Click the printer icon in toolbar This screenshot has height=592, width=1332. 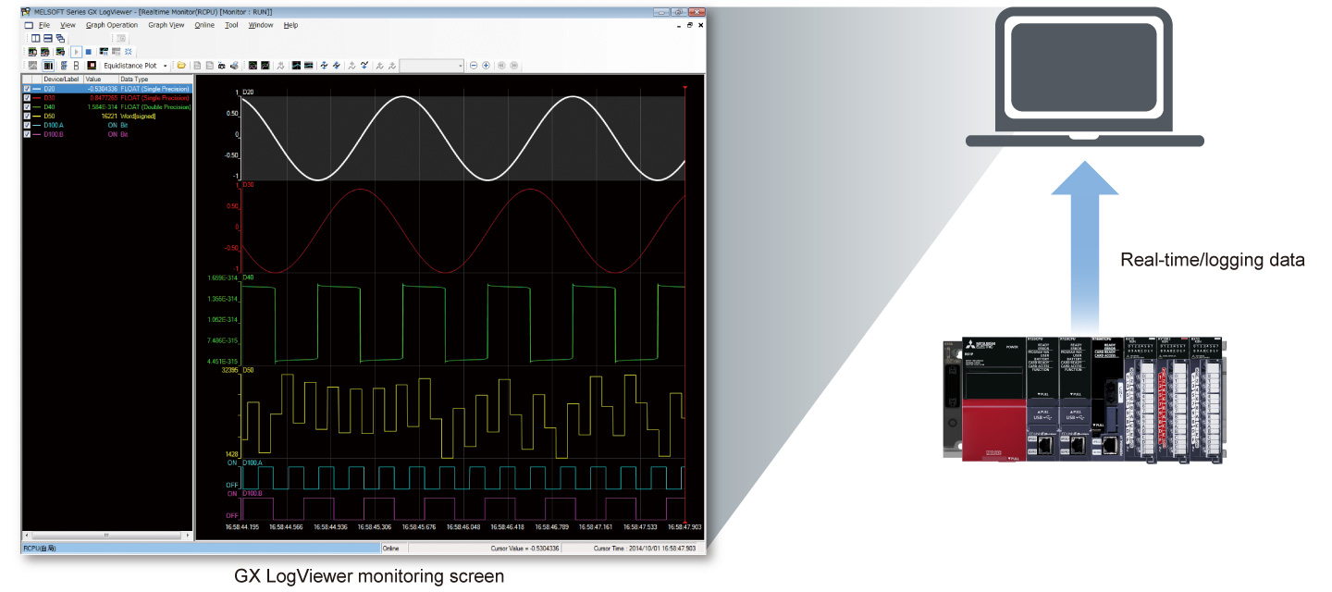click(233, 66)
